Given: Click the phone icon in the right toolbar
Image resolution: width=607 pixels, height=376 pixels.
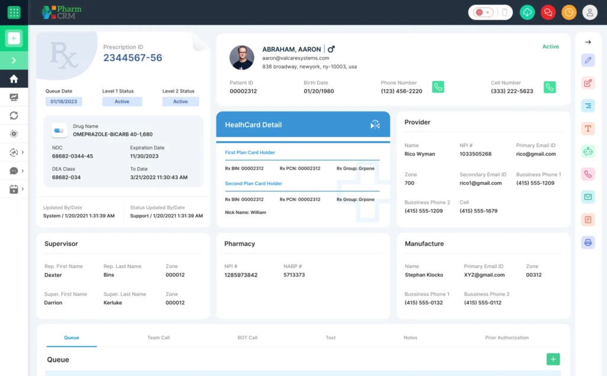Looking at the screenshot, I should pos(587,174).
